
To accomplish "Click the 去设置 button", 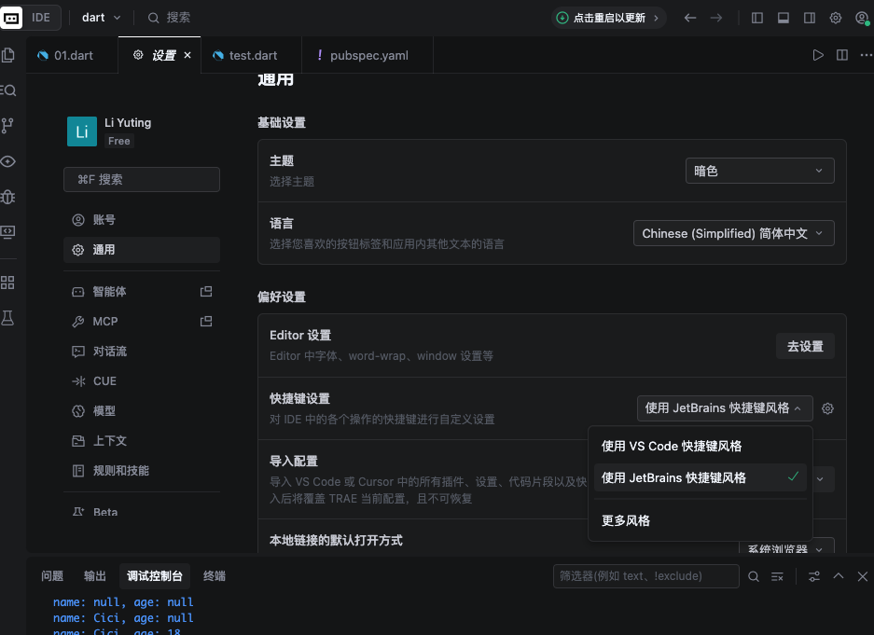I will (805, 346).
